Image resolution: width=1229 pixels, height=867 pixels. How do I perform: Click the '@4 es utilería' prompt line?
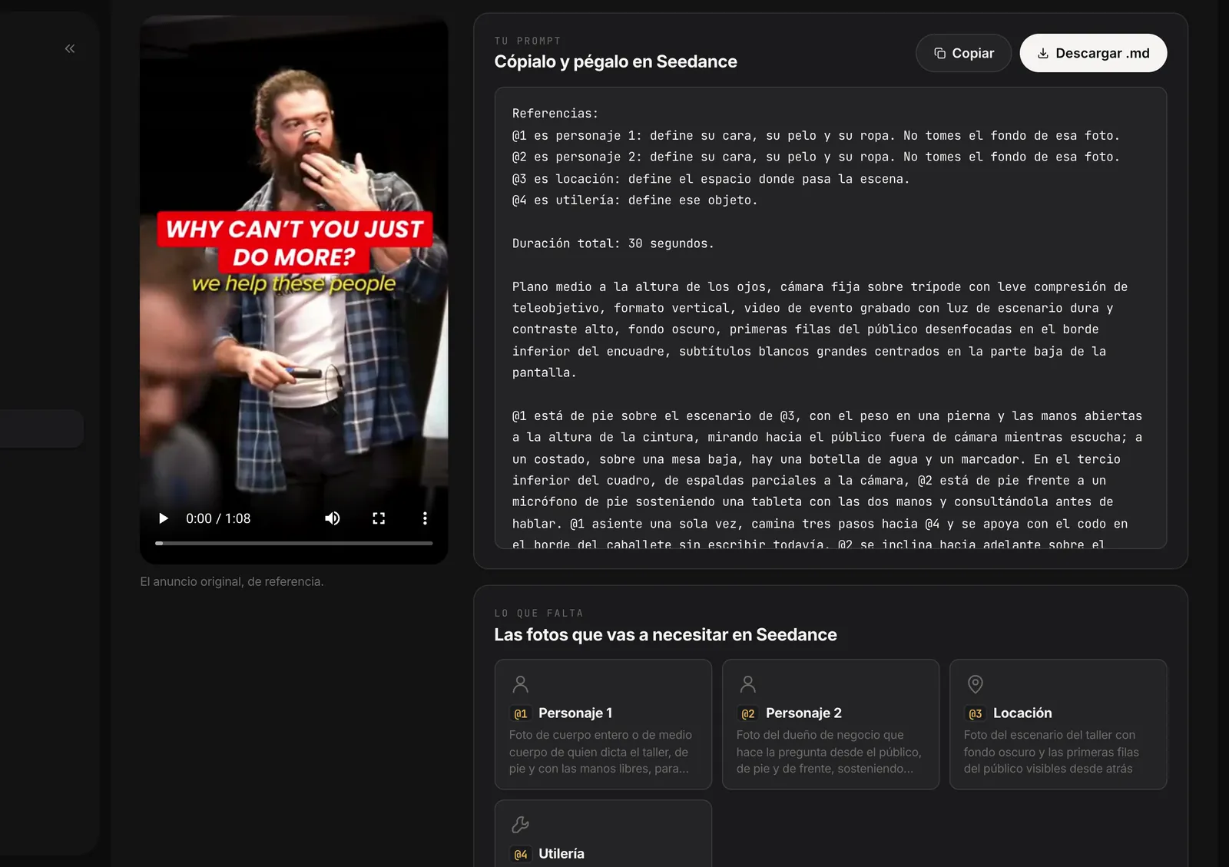(x=634, y=200)
